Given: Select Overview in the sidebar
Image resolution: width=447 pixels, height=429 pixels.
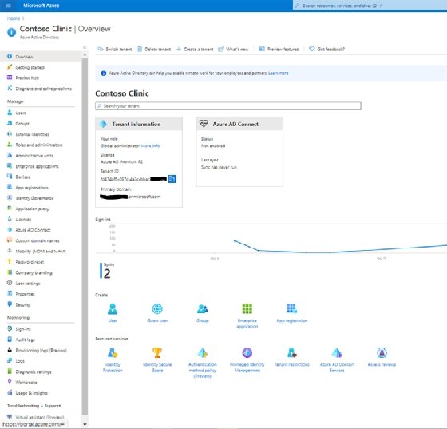Looking at the screenshot, I should pos(41,57).
